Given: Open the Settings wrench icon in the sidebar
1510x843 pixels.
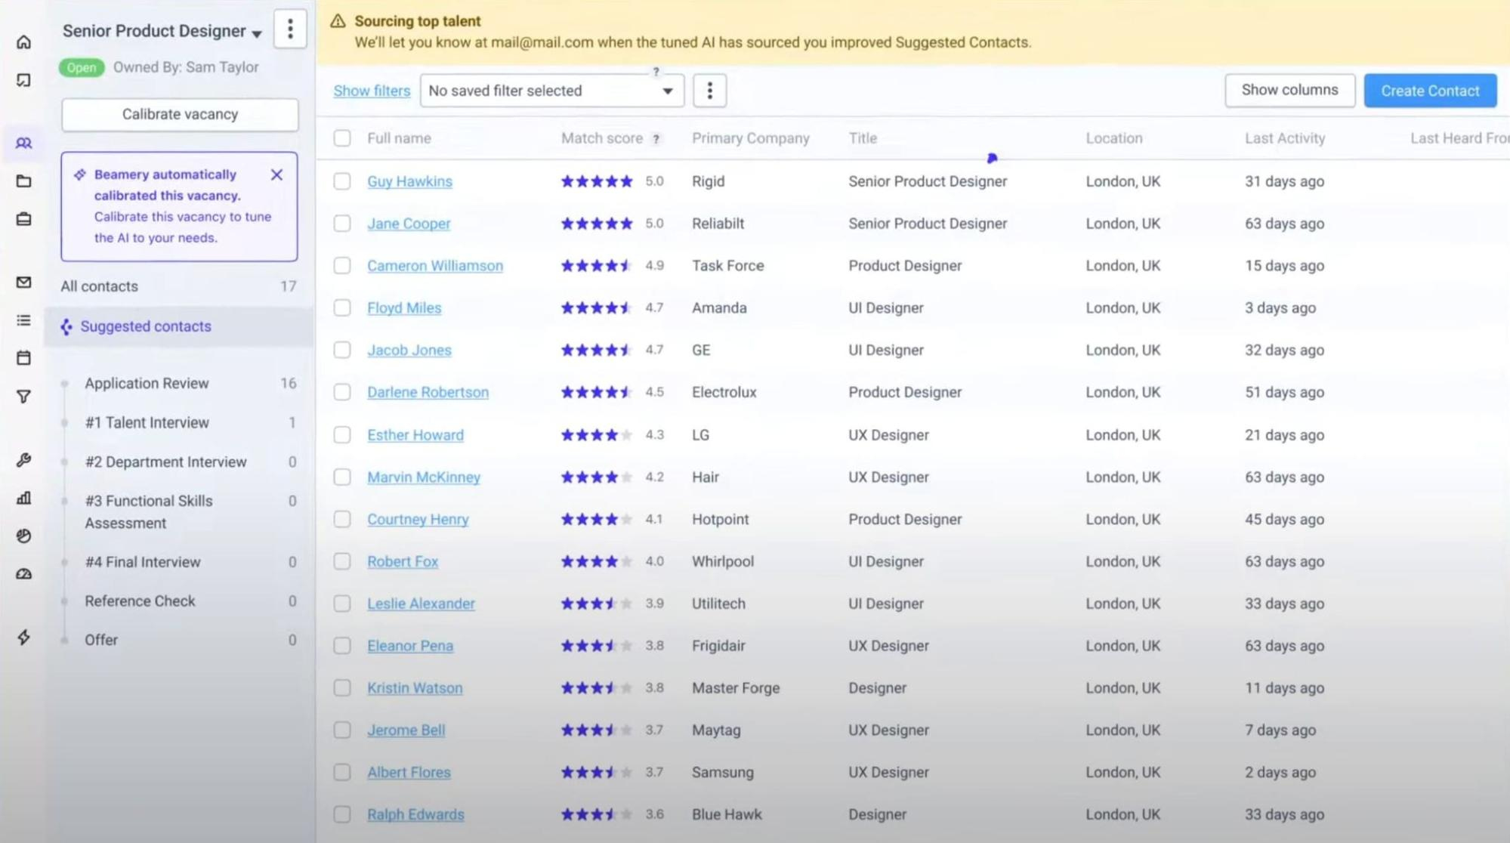Looking at the screenshot, I should pyautogui.click(x=23, y=461).
